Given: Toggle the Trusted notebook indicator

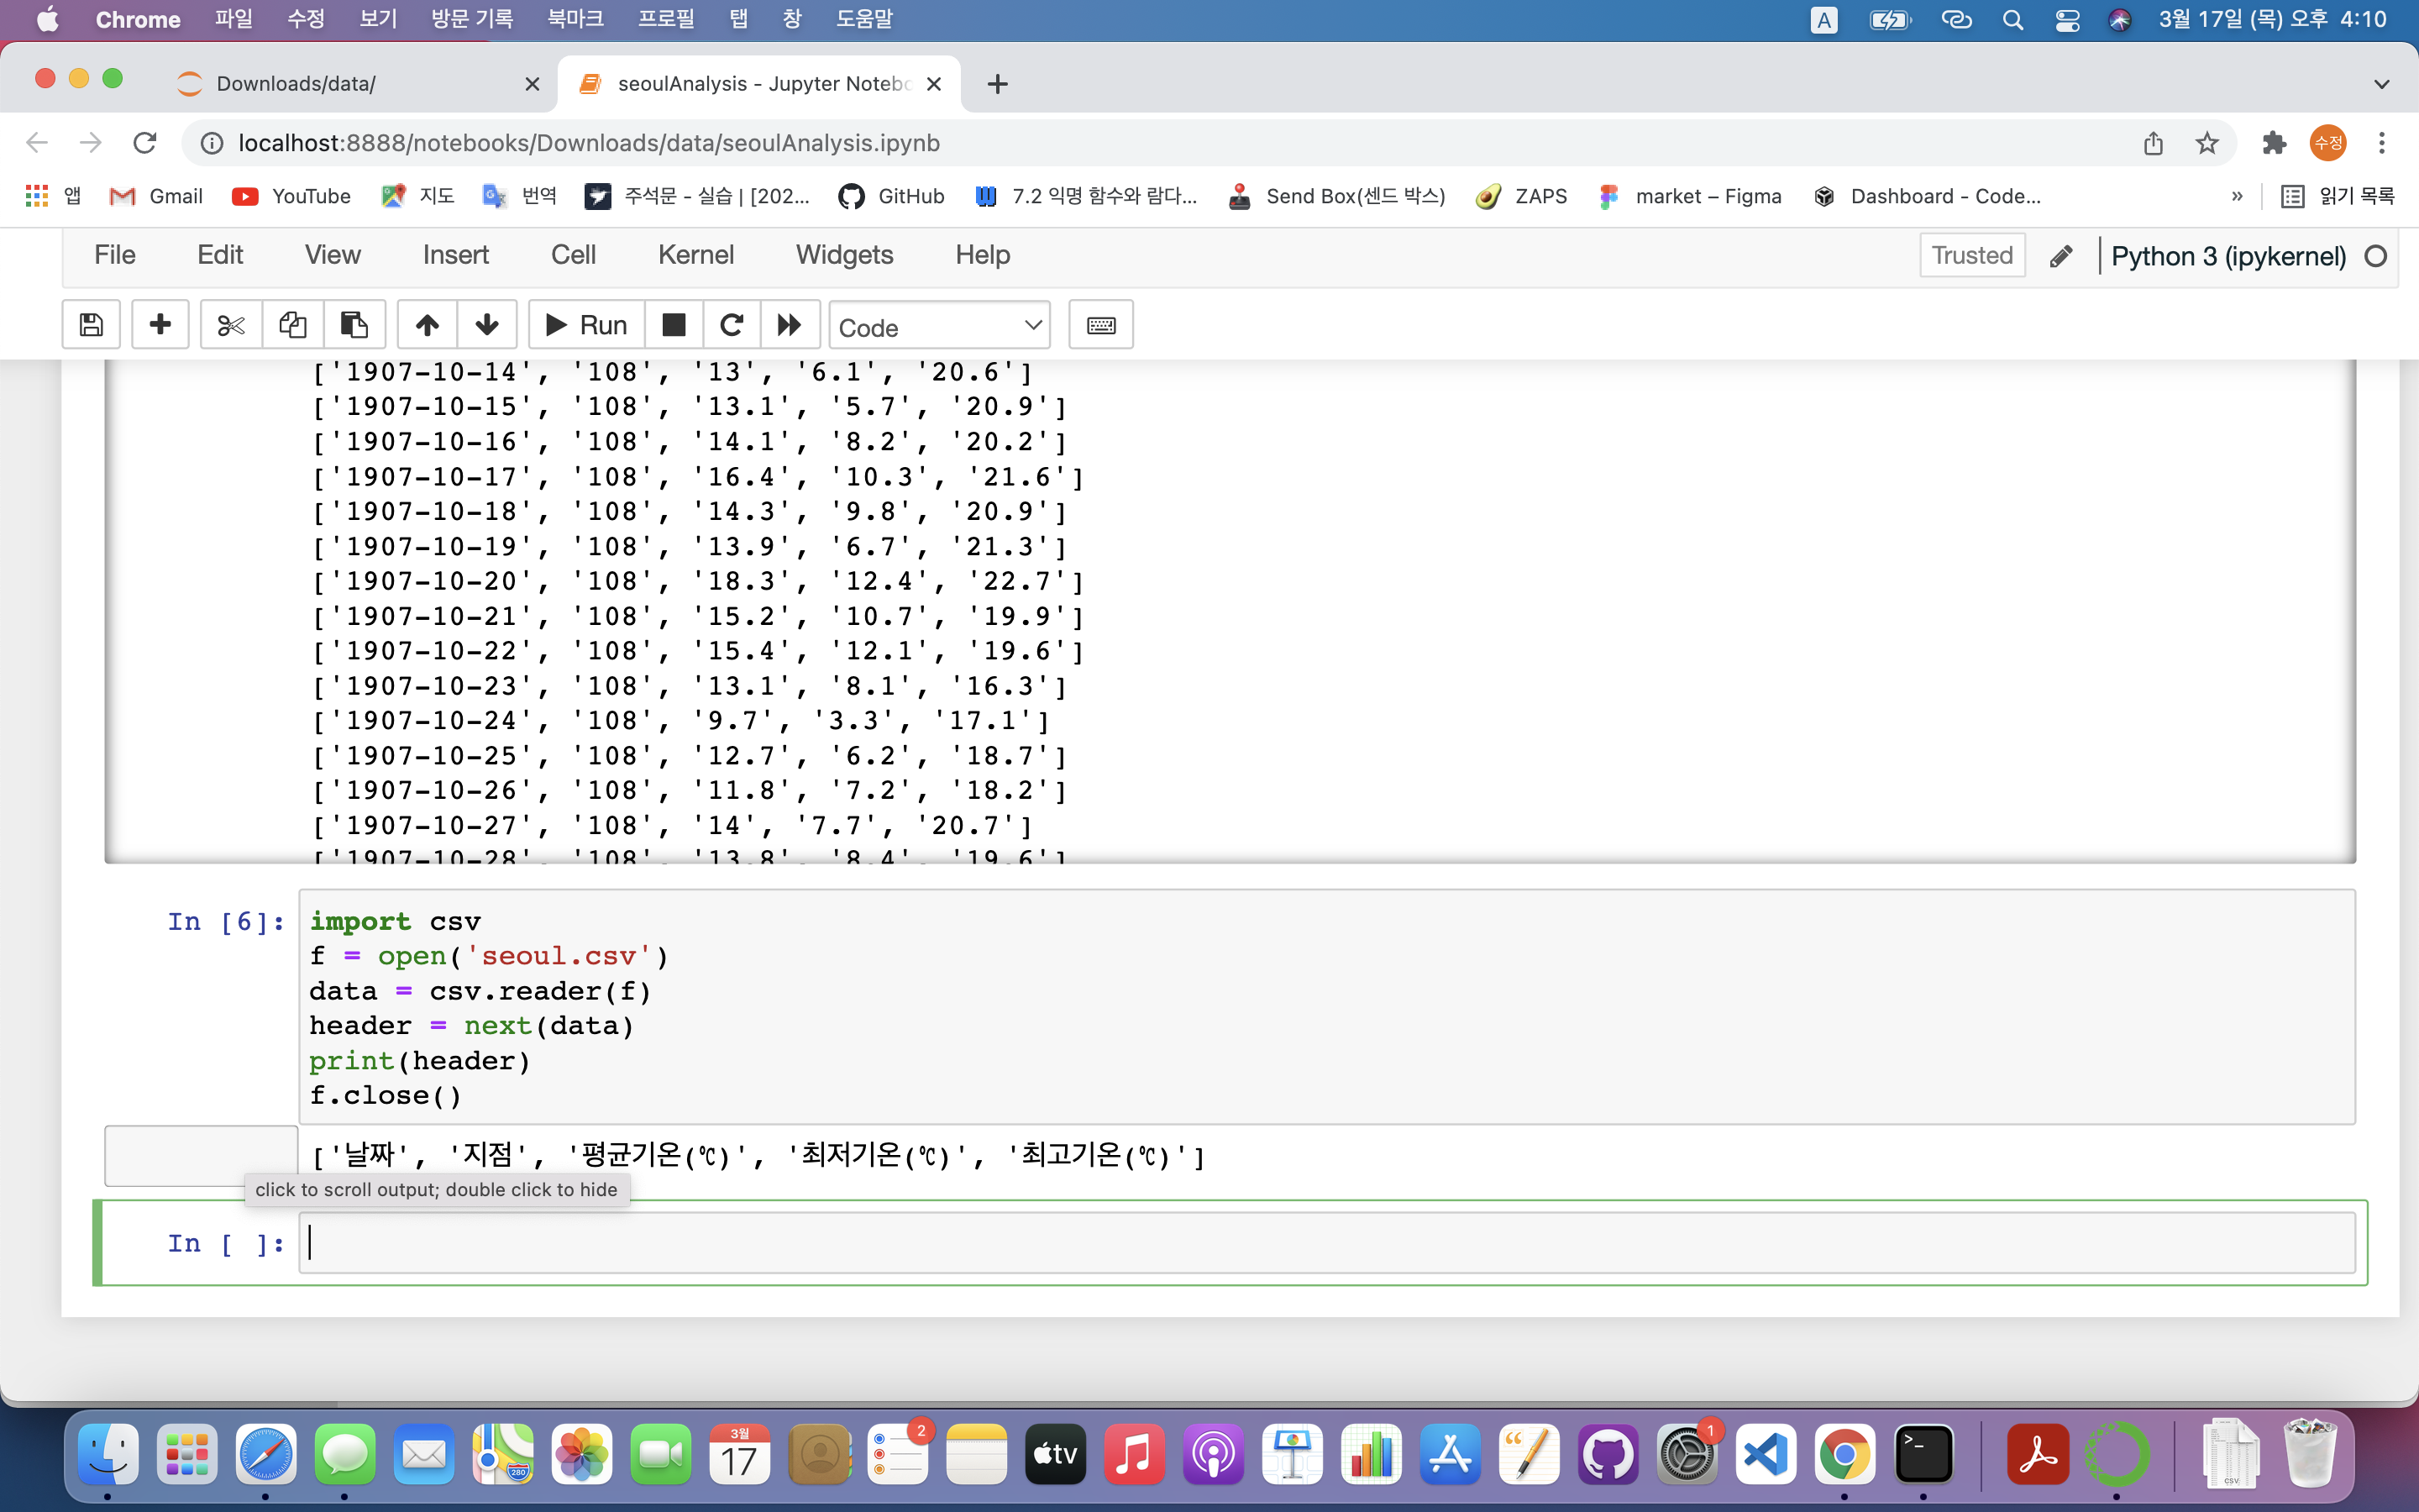Looking at the screenshot, I should click(x=1971, y=255).
